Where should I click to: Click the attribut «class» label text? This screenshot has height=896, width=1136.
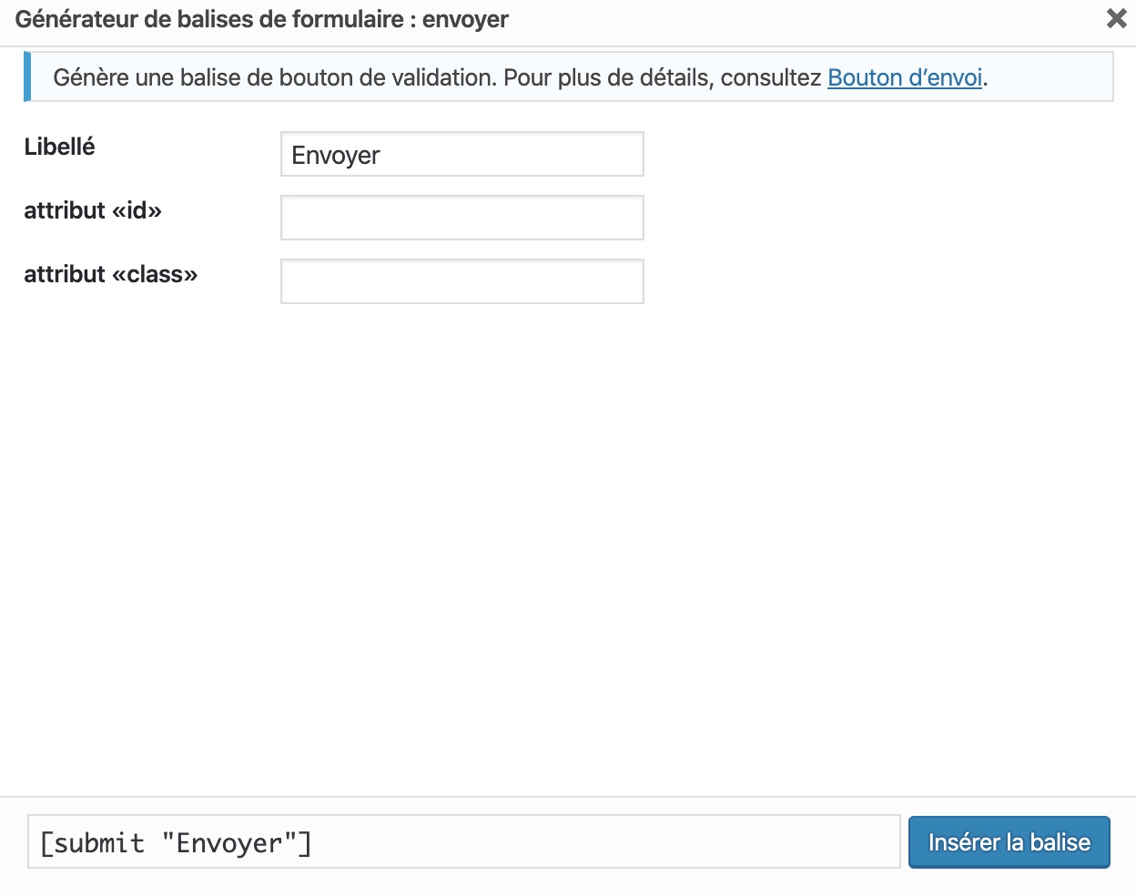111,274
